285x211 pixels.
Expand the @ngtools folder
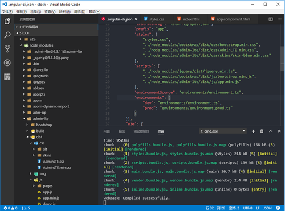tap(56, 76)
